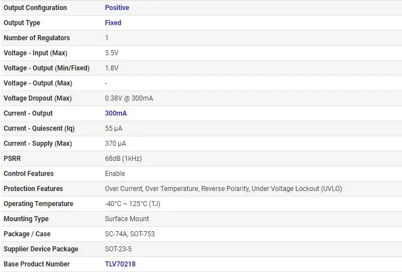The width and height of the screenshot is (402, 272).
Task: Select the 0.38V @ 300mA dropout value
Action: [129, 98]
